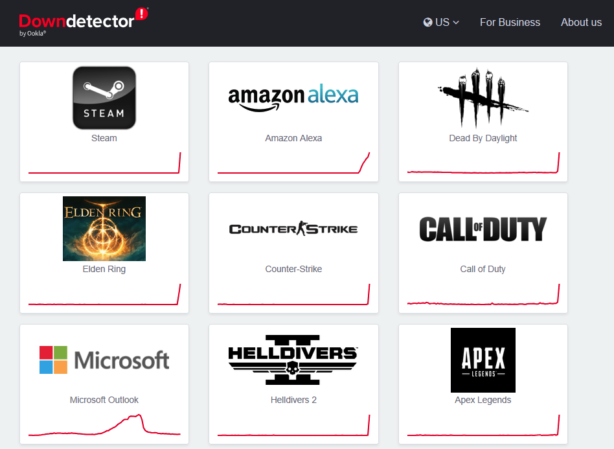Screen dimensions: 614x449
Task: Click the Dead By Daylight logo
Action: 483,98
